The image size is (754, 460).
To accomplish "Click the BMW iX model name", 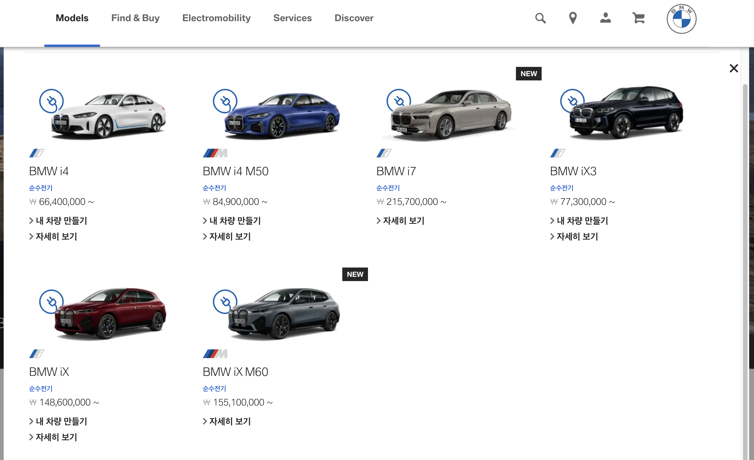I will pyautogui.click(x=49, y=372).
